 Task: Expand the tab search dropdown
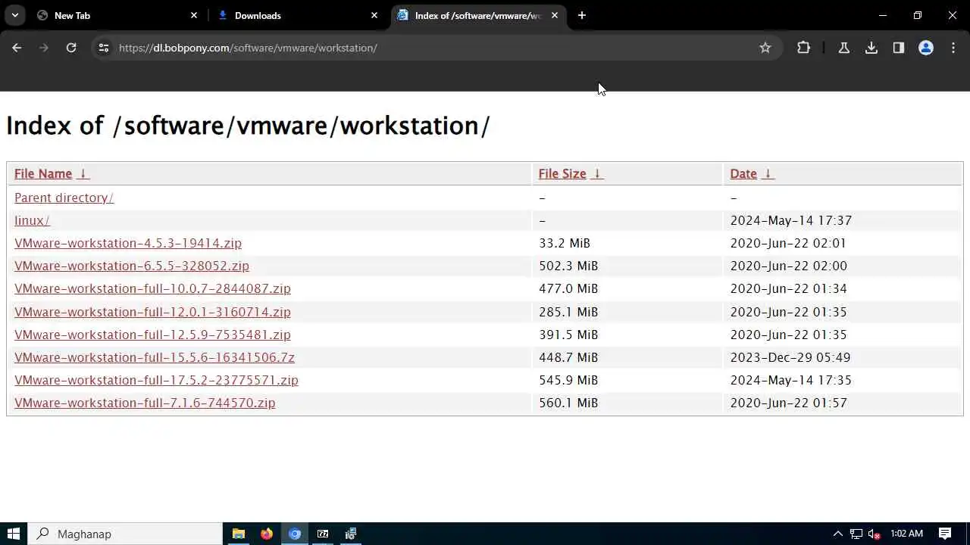15,15
